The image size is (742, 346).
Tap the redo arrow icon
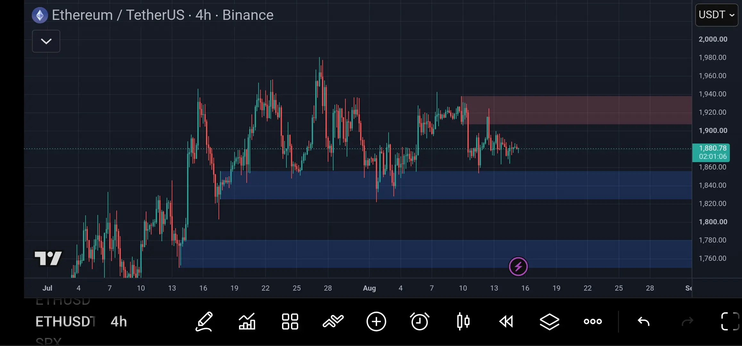688,321
